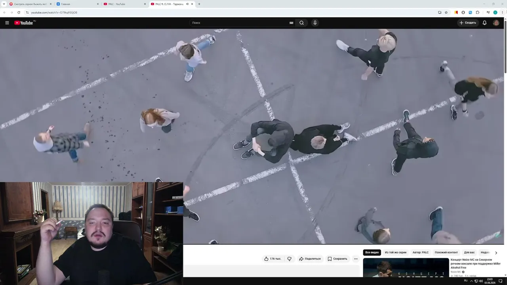Open the tab search dropdown arrow
The image size is (507, 285).
pyautogui.click(x=4, y=4)
